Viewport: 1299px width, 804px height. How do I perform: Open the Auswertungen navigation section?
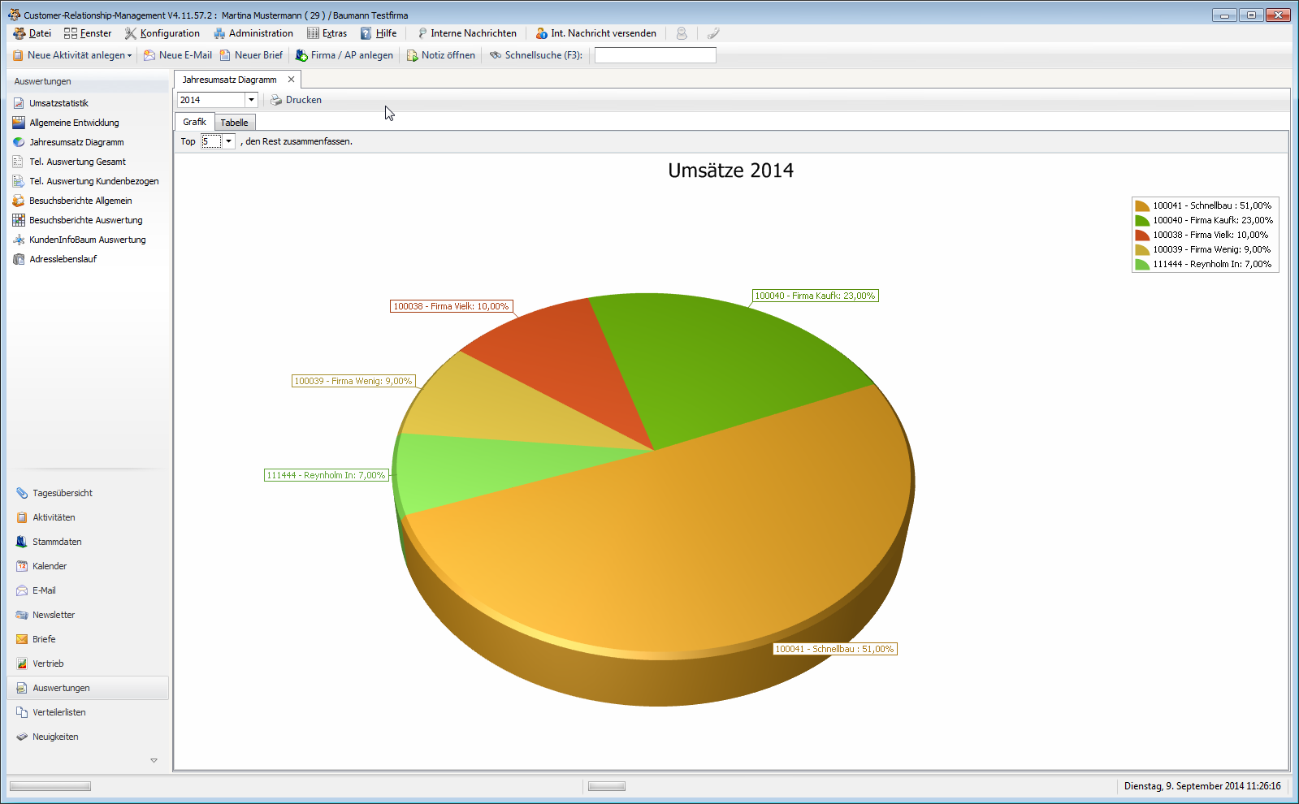click(88, 688)
